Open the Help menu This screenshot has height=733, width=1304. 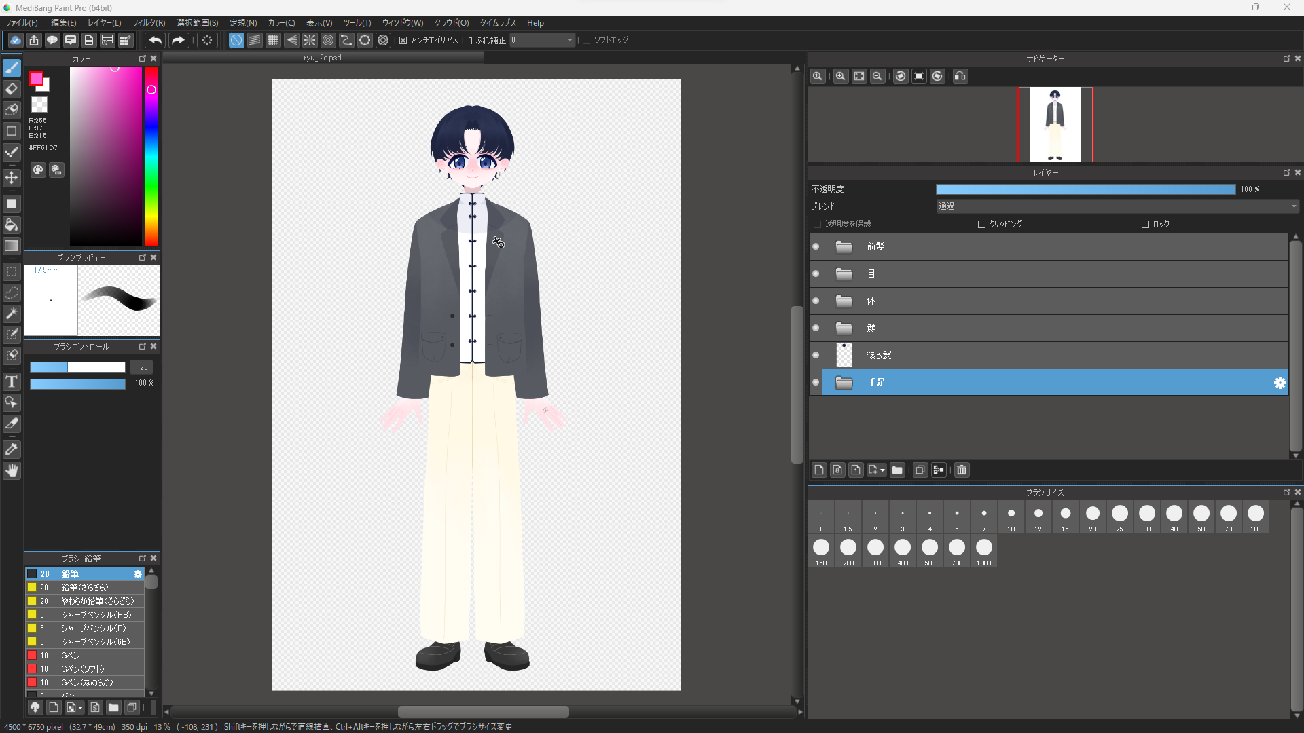coord(535,22)
